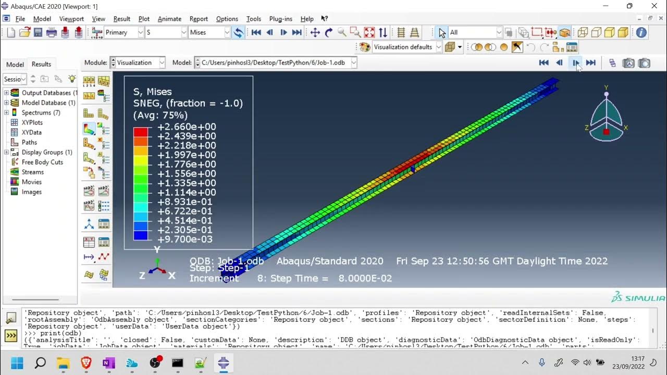The height and width of the screenshot is (375, 667).
Task: Open the command line interface tab icon
Action: coord(10,336)
